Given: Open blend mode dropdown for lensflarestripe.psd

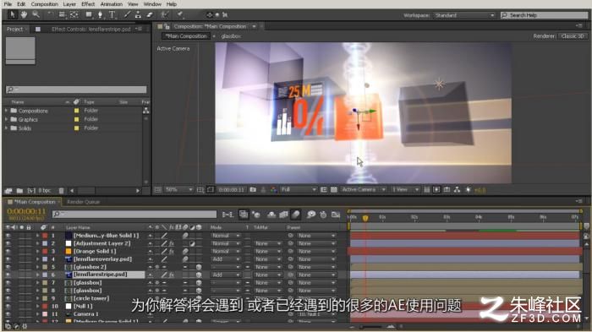Looking at the screenshot, I should click(x=226, y=275).
